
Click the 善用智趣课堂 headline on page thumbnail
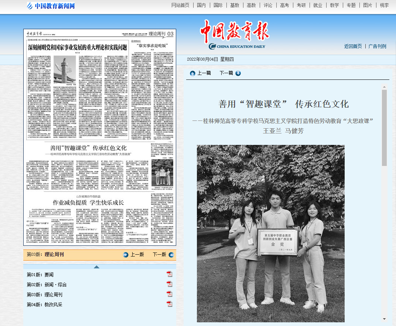(x=88, y=148)
